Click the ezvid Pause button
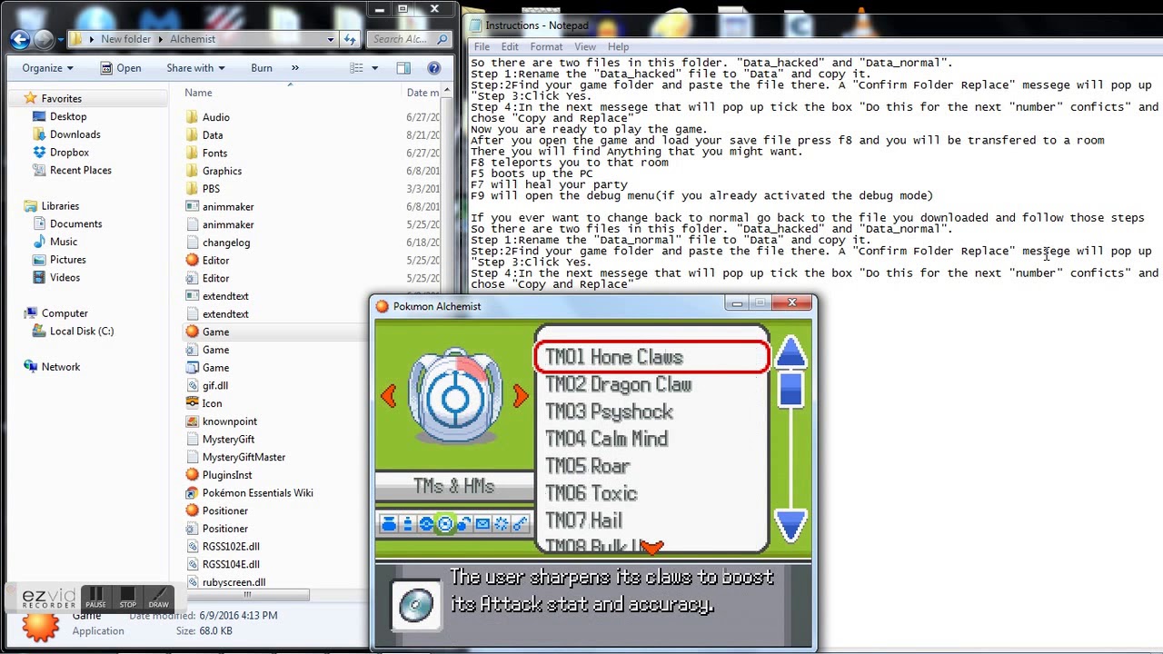The width and height of the screenshot is (1163, 654). click(x=95, y=598)
